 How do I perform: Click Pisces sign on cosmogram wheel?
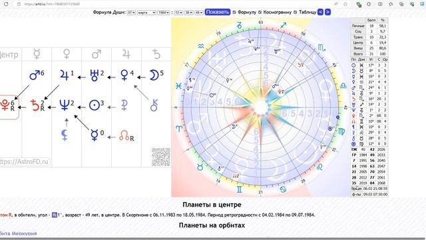click(178, 86)
